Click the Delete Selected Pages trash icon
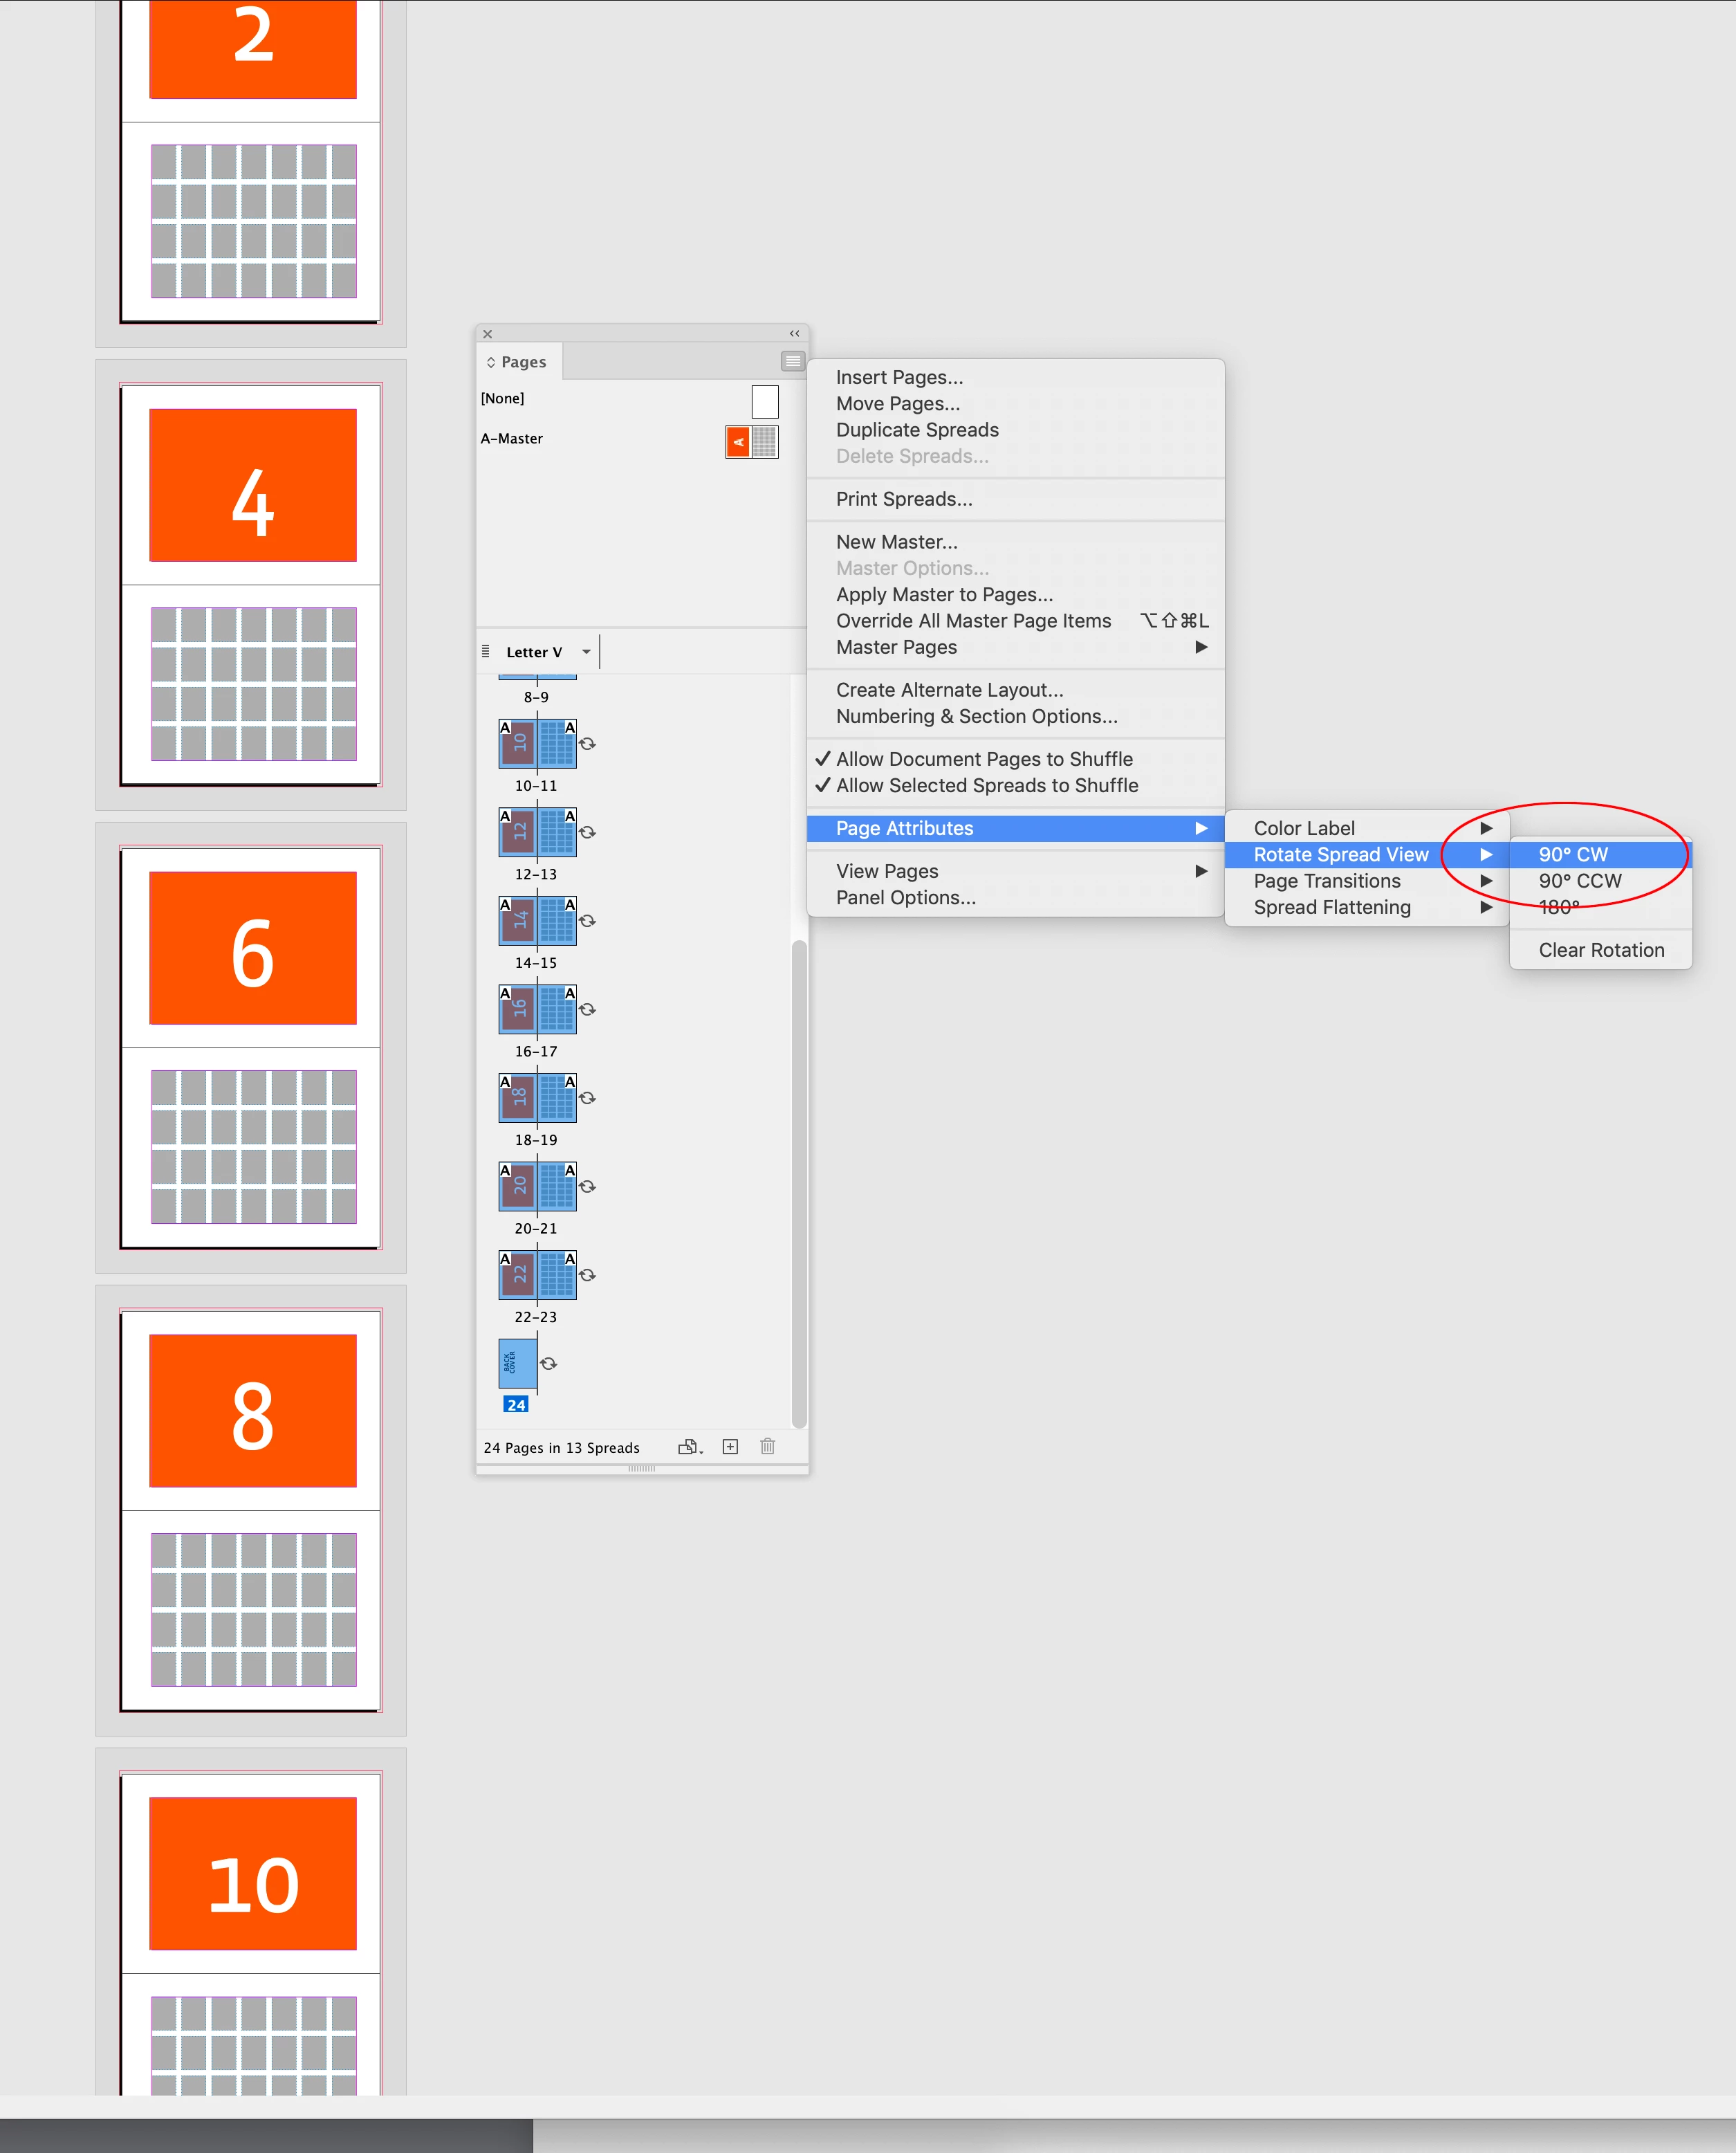This screenshot has width=1736, height=2153. pos(767,1447)
